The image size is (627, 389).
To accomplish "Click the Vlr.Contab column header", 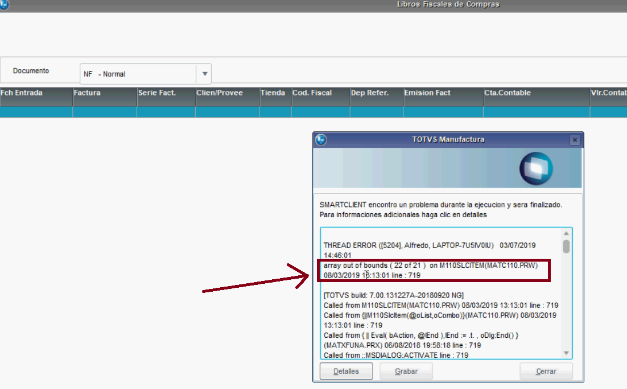I will pyautogui.click(x=609, y=97).
